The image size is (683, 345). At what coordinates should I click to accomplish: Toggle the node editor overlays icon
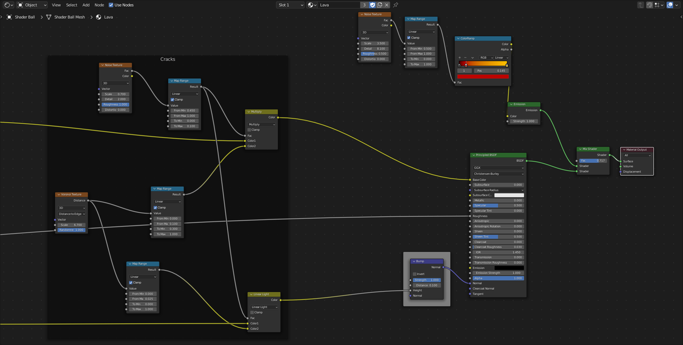click(670, 5)
